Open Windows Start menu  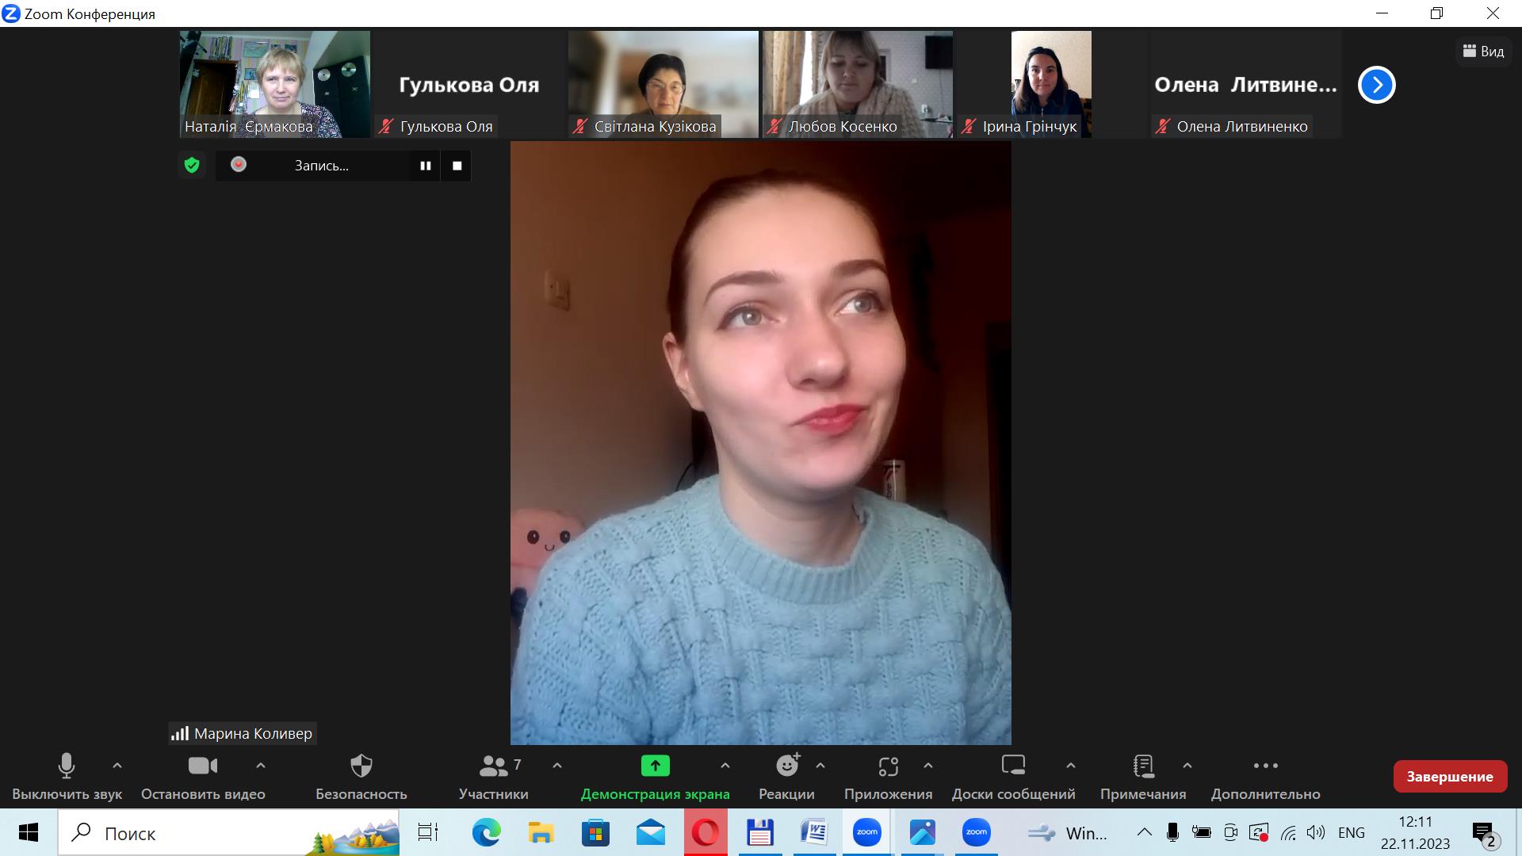coord(29,832)
